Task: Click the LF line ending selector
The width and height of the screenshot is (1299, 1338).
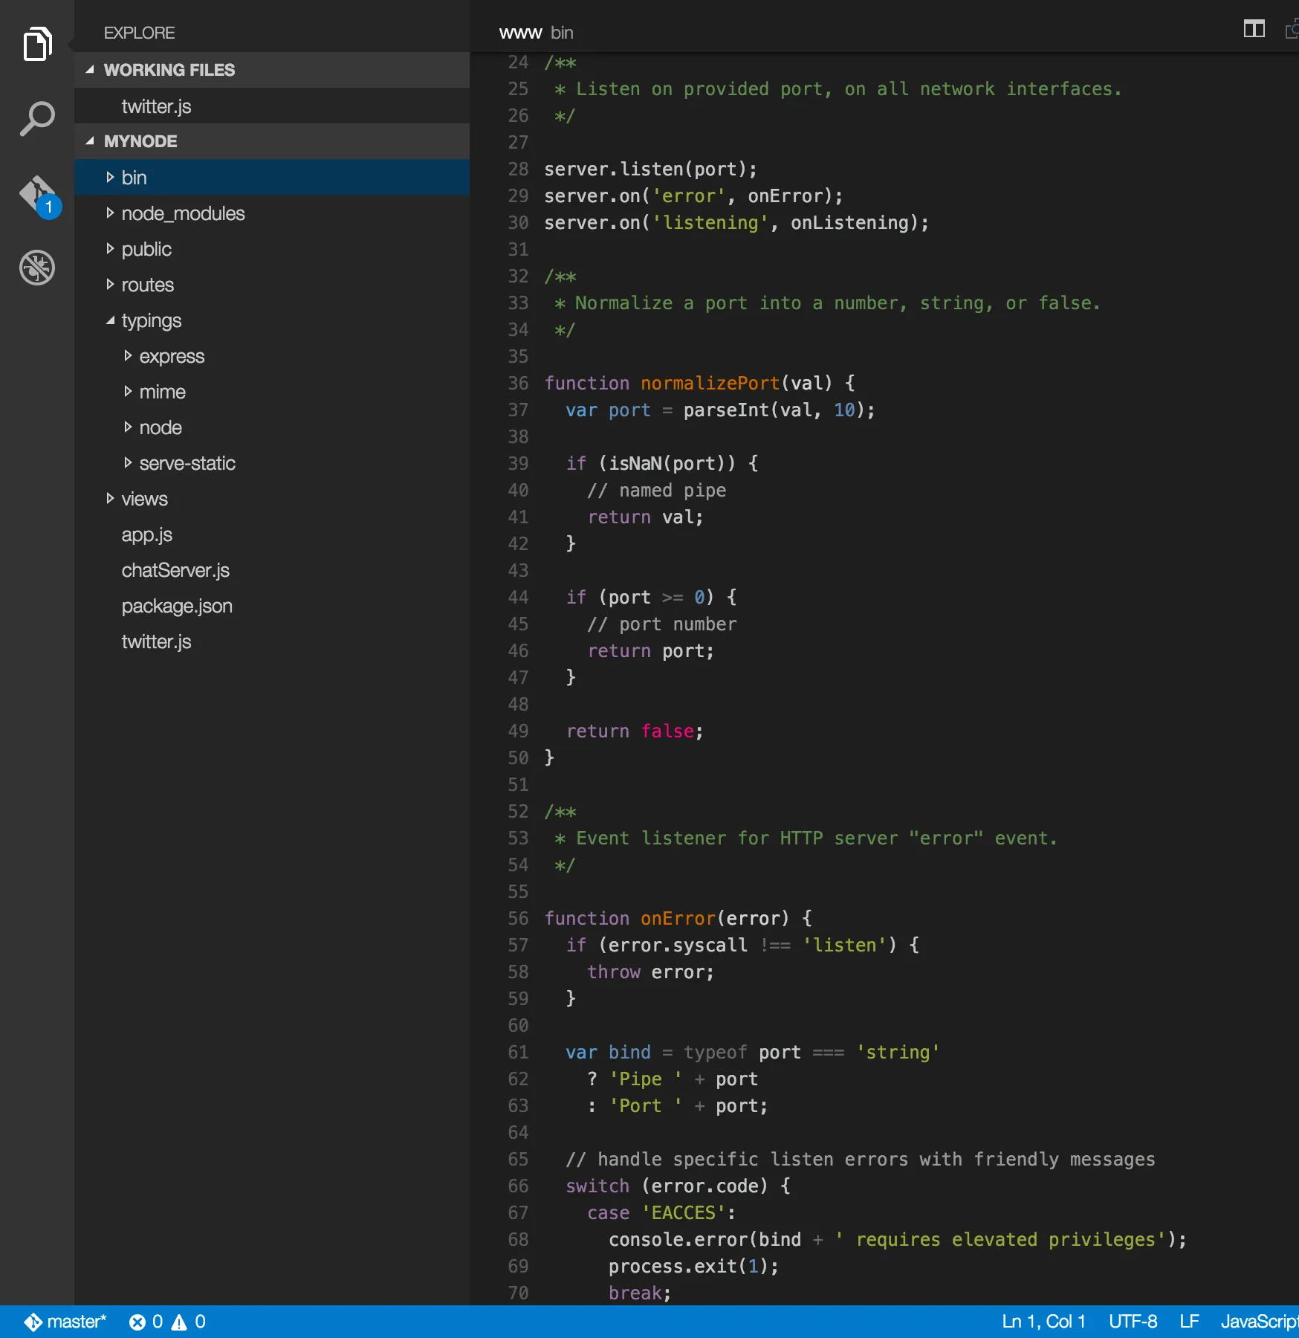Action: (1189, 1322)
